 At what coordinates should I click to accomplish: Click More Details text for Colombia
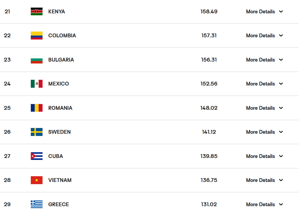click(261, 35)
